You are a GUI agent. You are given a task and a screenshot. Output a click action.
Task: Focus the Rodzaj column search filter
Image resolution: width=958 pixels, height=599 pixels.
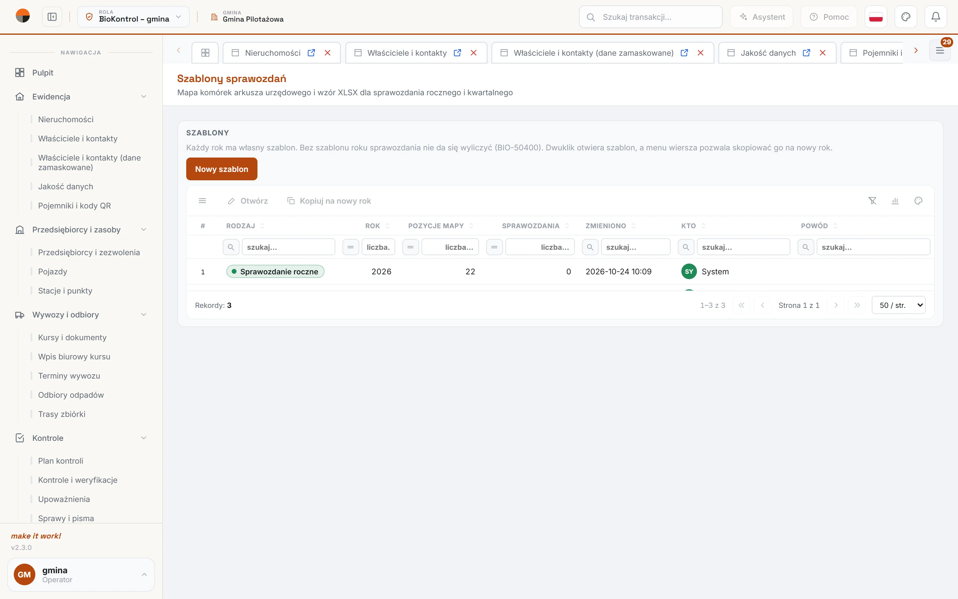click(289, 247)
